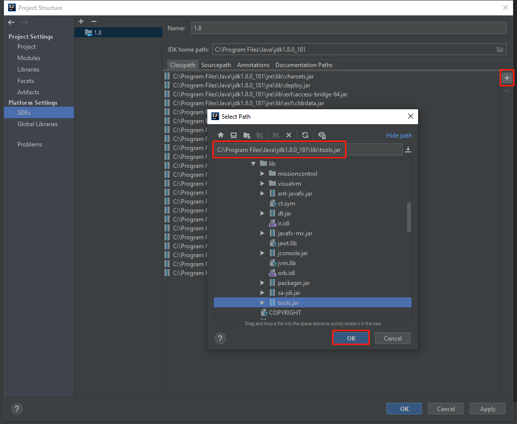Navigate back with left arrow
Image resolution: width=517 pixels, height=424 pixels.
point(11,22)
